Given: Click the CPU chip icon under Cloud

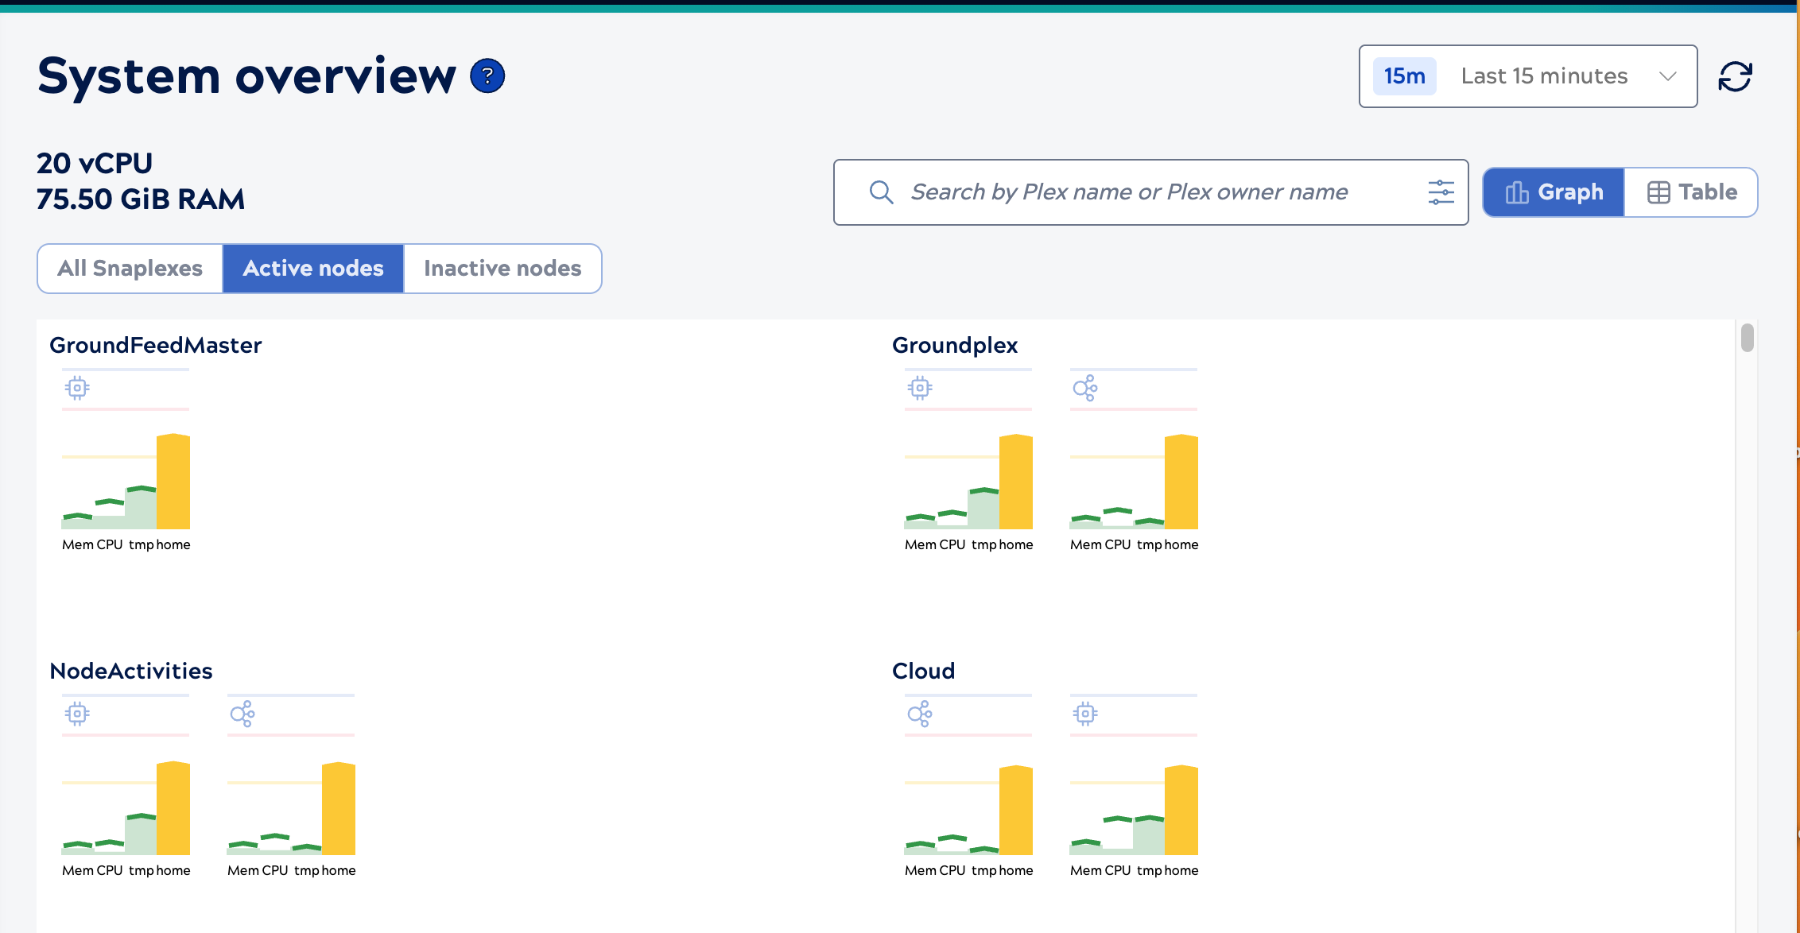Looking at the screenshot, I should tap(1085, 714).
